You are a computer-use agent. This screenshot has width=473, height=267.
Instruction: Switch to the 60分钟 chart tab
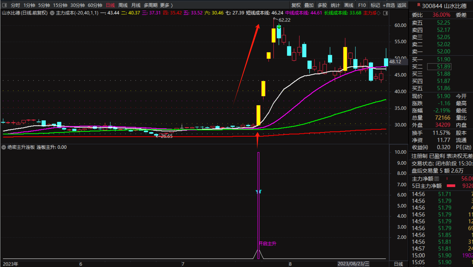coord(95,5)
